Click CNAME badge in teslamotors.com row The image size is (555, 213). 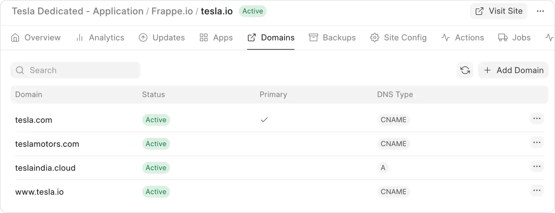coord(394,144)
